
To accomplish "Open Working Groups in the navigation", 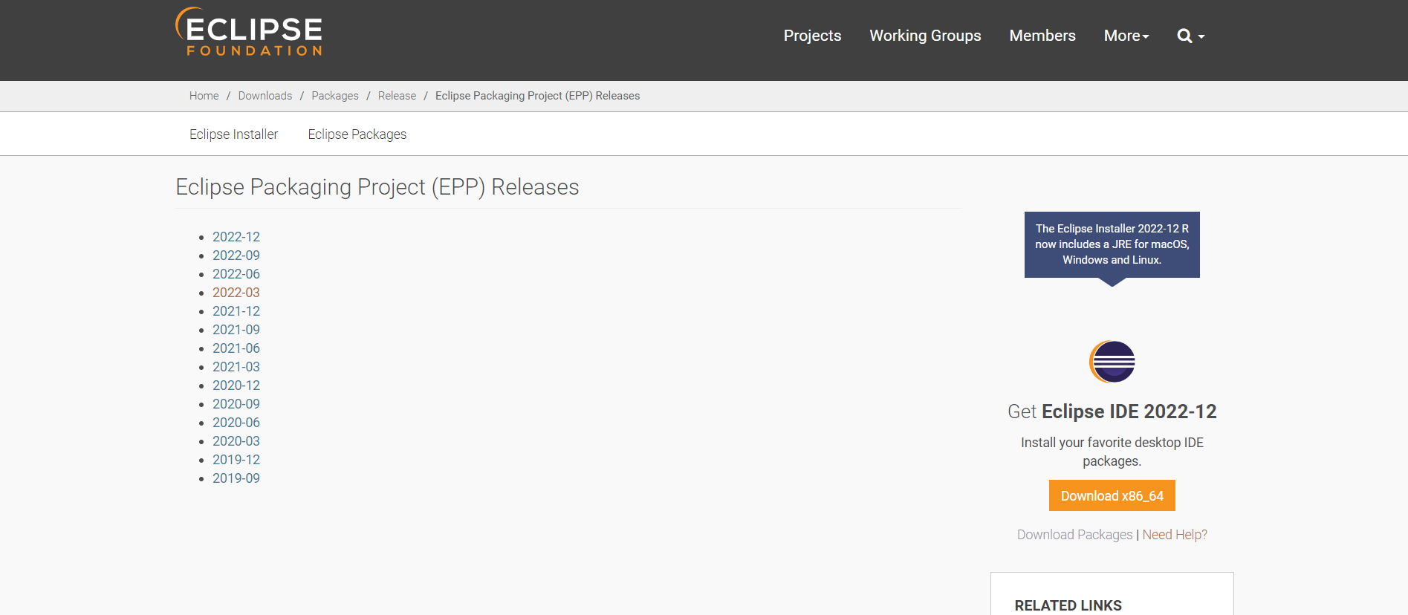I will [x=925, y=36].
